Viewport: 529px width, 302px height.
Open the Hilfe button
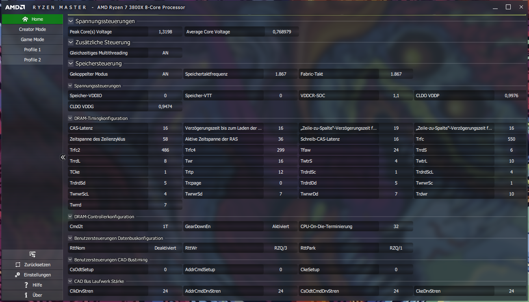[33, 285]
